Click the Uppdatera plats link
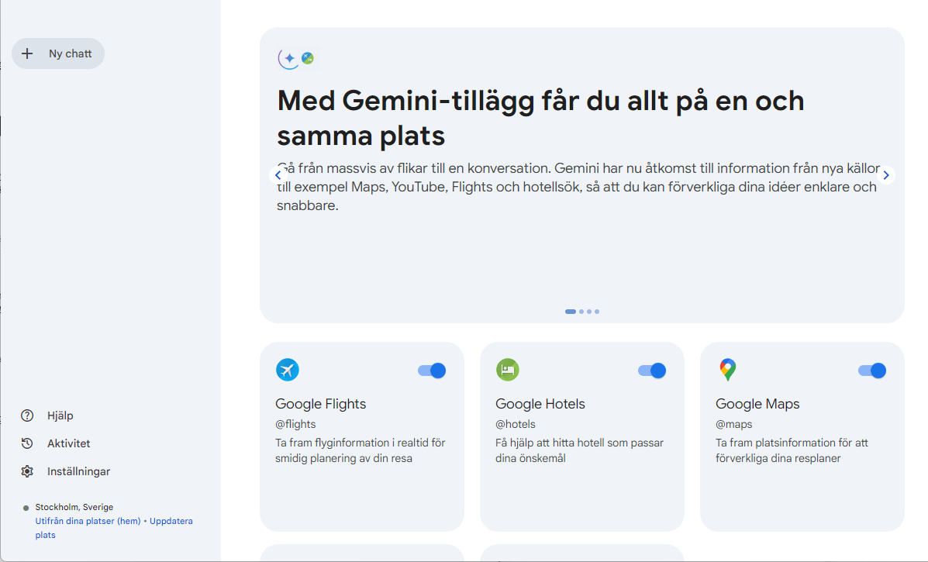 tap(171, 521)
